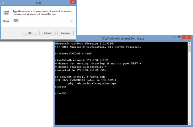Click the 'cd c:\adb' command line
Image resolution: width=193 pixels, height=127 pixels.
[73, 54]
